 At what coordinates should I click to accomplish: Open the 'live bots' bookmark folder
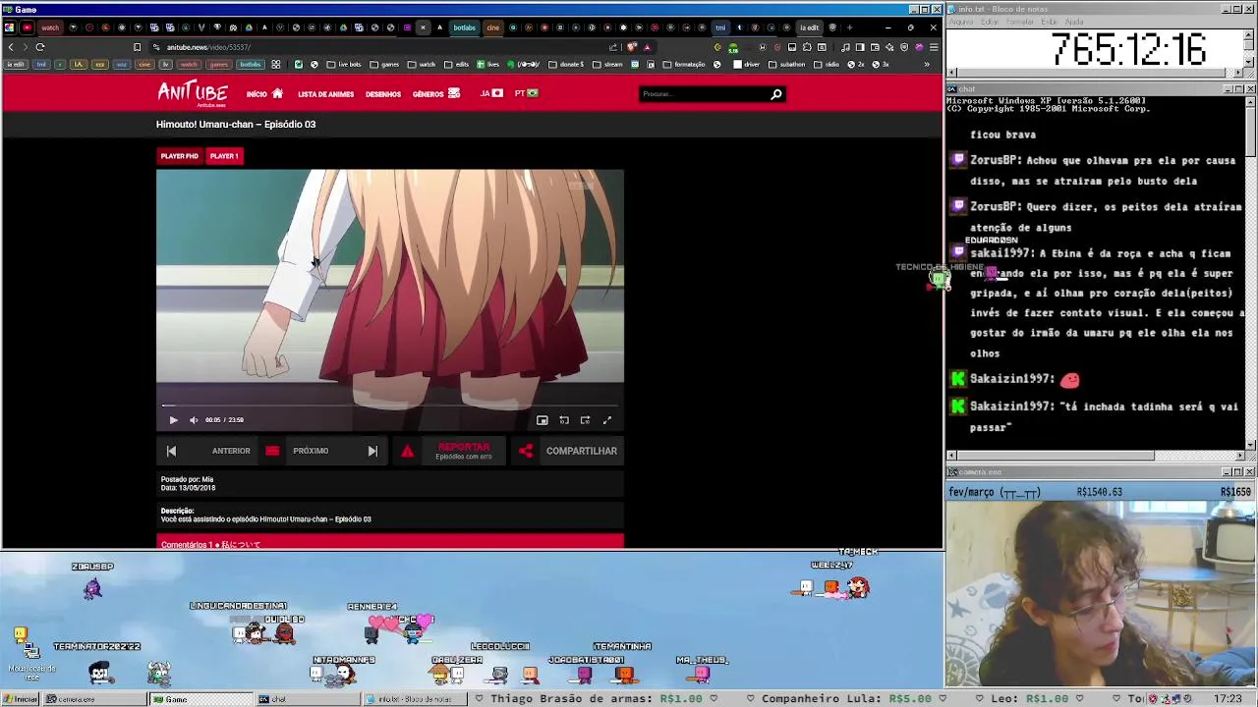[343, 65]
